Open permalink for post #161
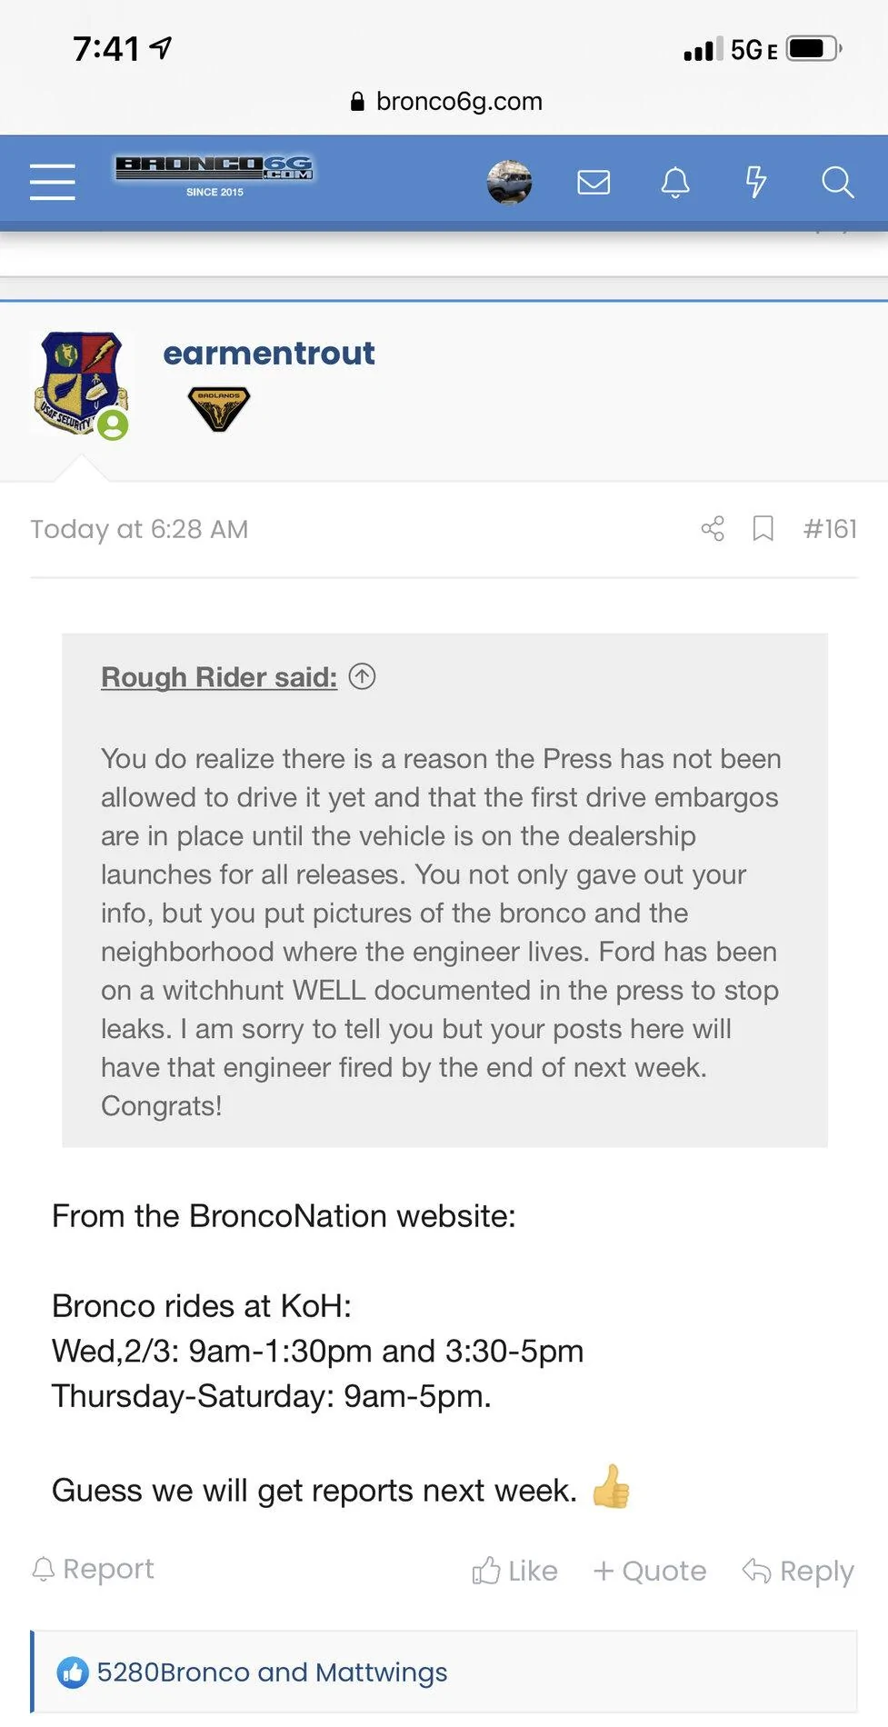 pos(830,528)
